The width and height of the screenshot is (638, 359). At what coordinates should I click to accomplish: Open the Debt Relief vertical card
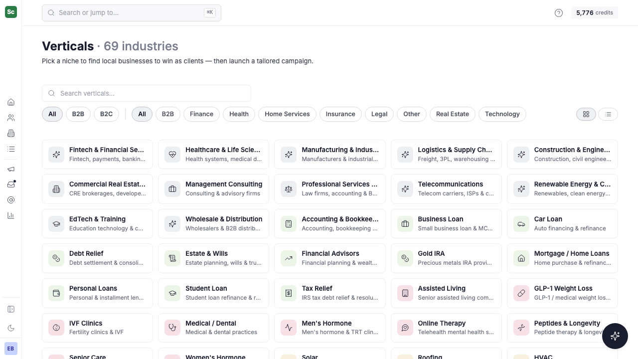click(97, 258)
